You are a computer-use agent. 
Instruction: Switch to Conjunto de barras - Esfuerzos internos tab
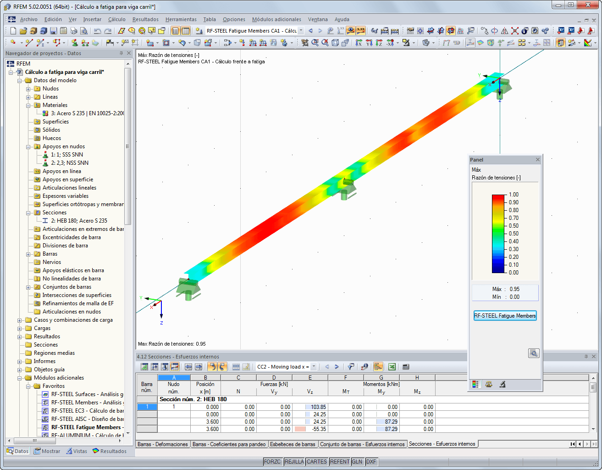tap(362, 444)
